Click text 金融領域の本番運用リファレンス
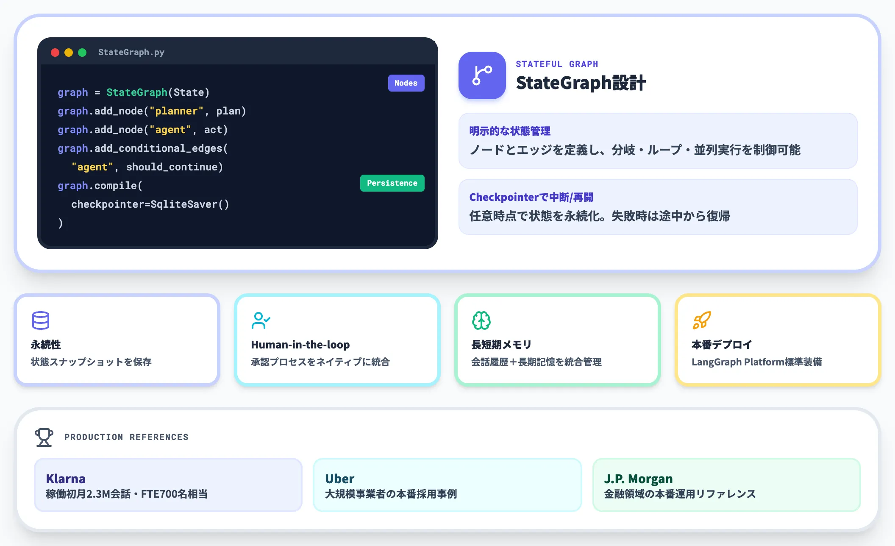Viewport: 895px width, 546px height. (x=680, y=494)
